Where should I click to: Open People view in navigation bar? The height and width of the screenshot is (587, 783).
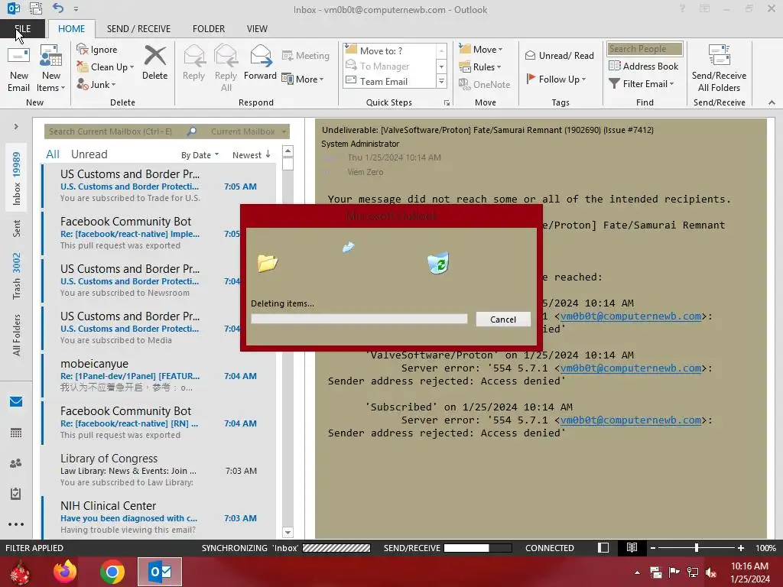[16, 463]
